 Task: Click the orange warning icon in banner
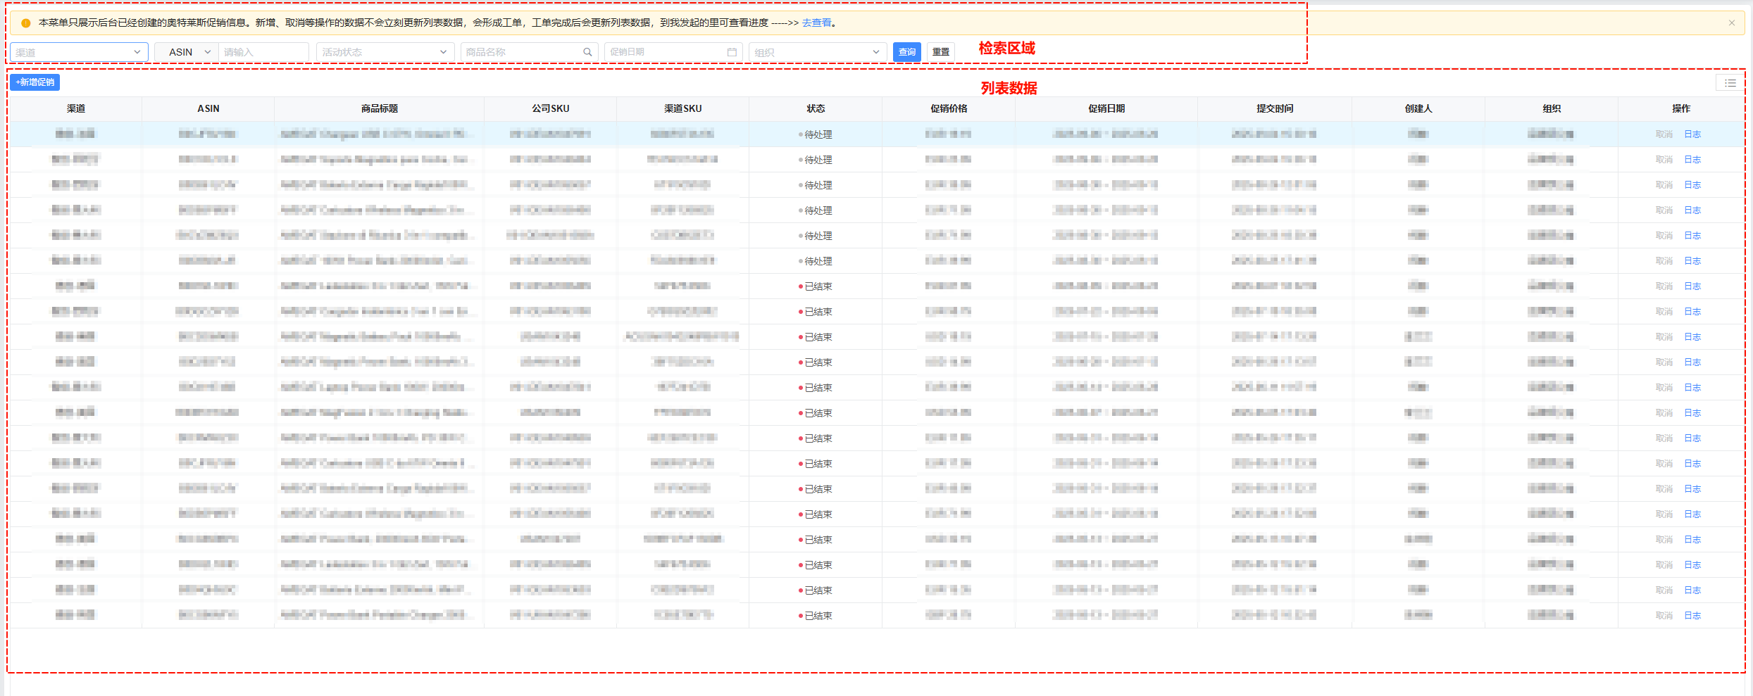click(x=26, y=23)
